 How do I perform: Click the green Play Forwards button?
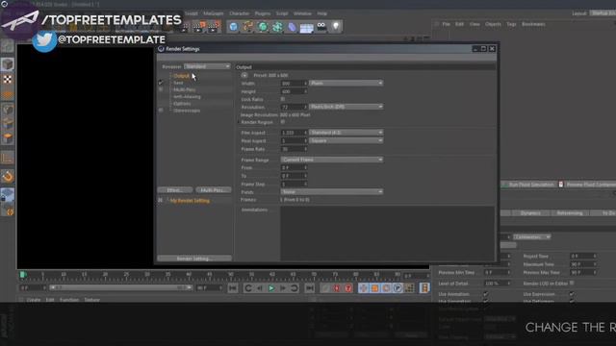pyautogui.click(x=271, y=288)
